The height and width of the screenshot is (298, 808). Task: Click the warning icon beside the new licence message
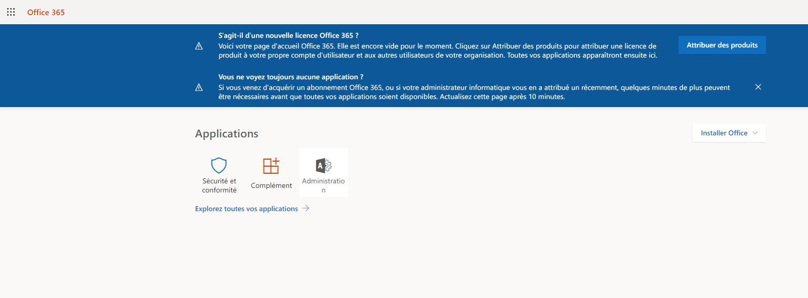tap(199, 46)
